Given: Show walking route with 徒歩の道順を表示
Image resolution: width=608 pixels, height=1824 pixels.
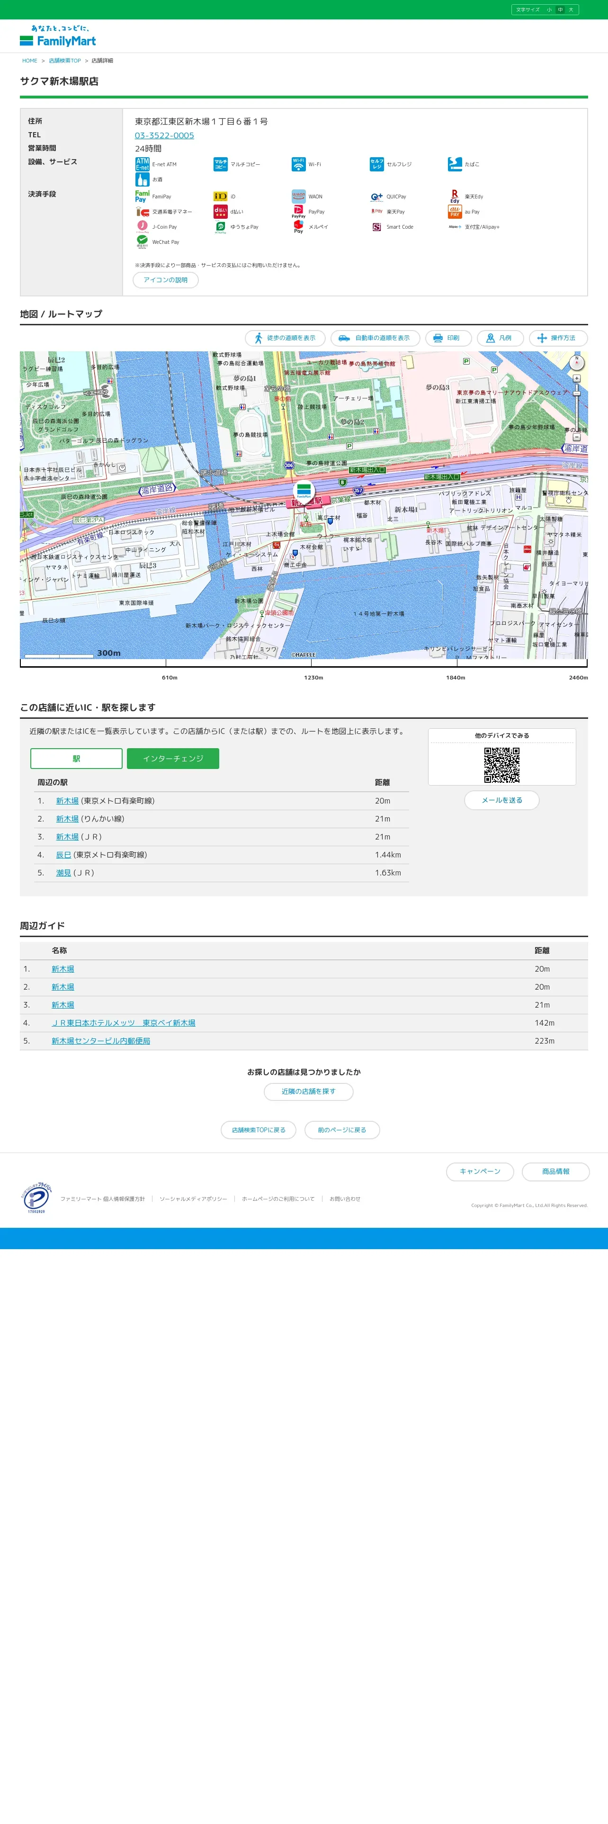Looking at the screenshot, I should pos(285,339).
